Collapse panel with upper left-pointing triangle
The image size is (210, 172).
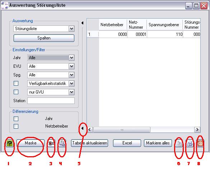click(x=82, y=23)
